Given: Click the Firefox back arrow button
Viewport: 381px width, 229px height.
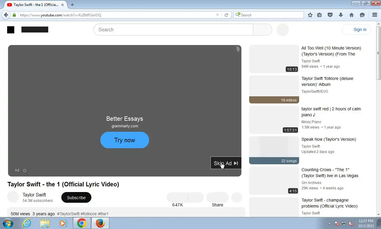Looking at the screenshot, I should (6, 15).
